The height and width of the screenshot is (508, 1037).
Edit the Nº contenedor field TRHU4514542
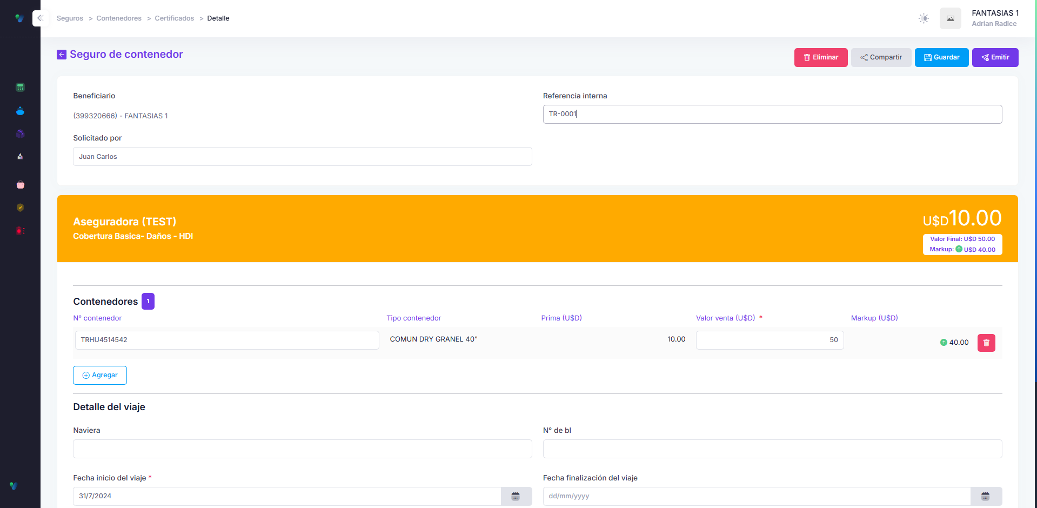coord(227,340)
